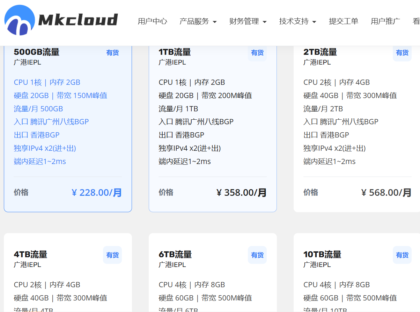This screenshot has height=312, width=420.
Task: Click the 有货 badge on 10TB plan
Action: tap(402, 255)
